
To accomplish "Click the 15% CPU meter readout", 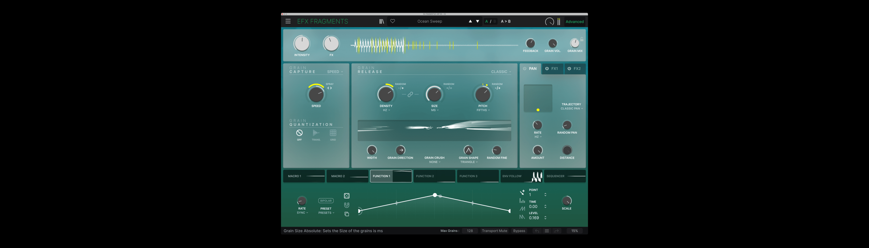I will (574, 231).
